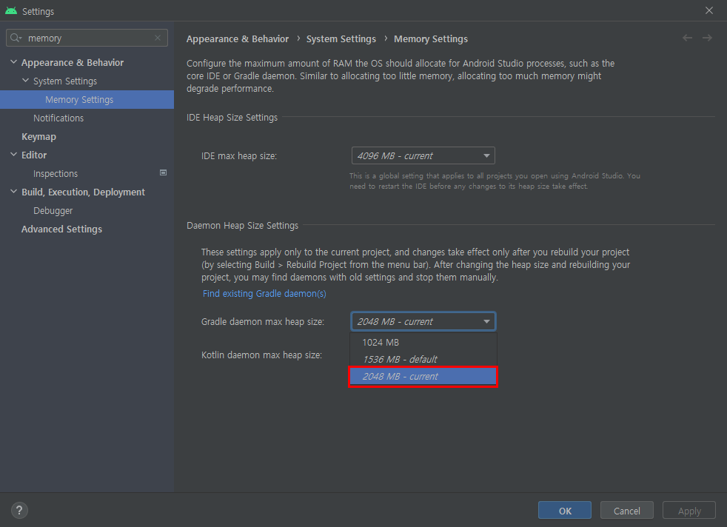Click the Apply button
This screenshot has width=727, height=527.
(x=689, y=510)
